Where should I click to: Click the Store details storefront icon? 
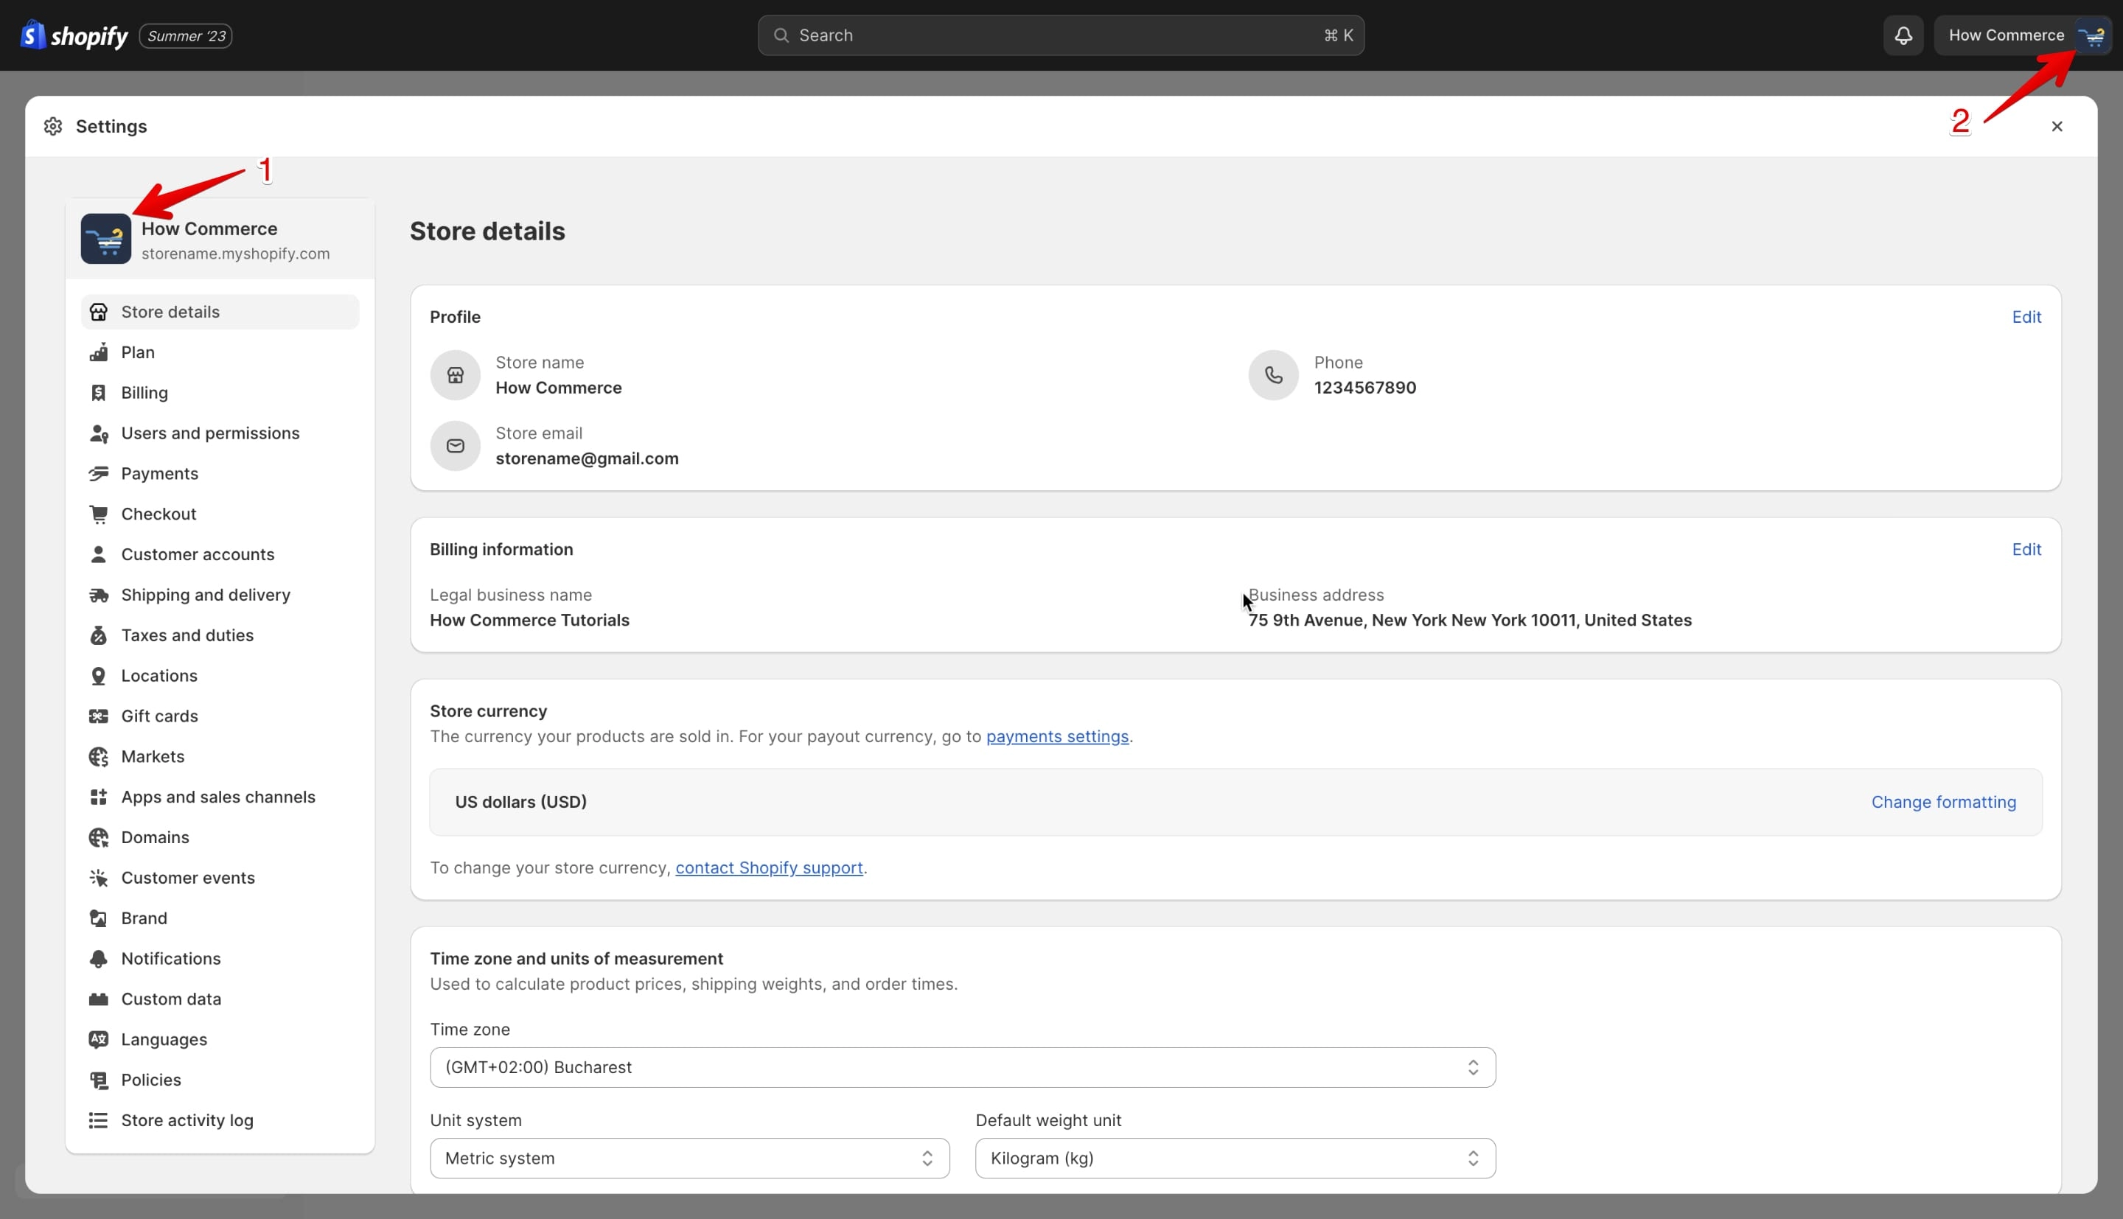click(98, 312)
